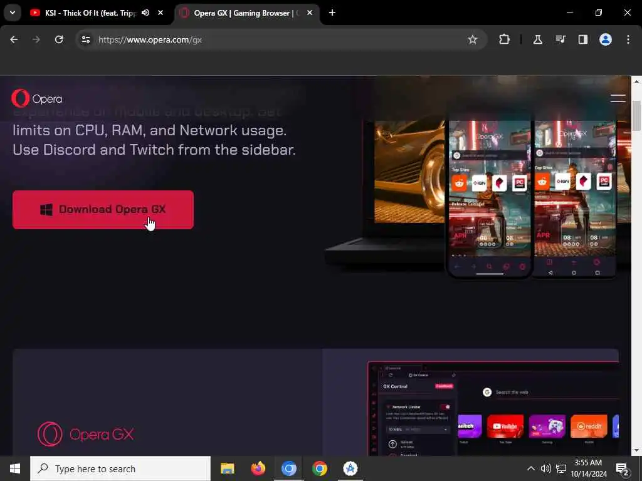The image size is (642, 481).
Task: Open the volume control in system tray
Action: point(545,468)
